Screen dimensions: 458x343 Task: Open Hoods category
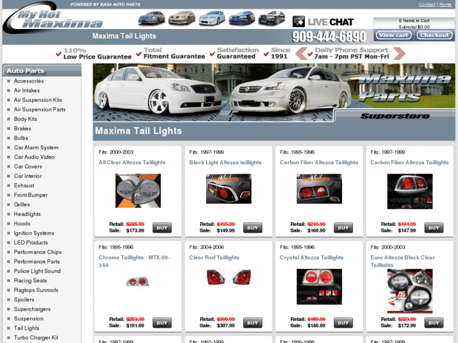click(x=22, y=223)
